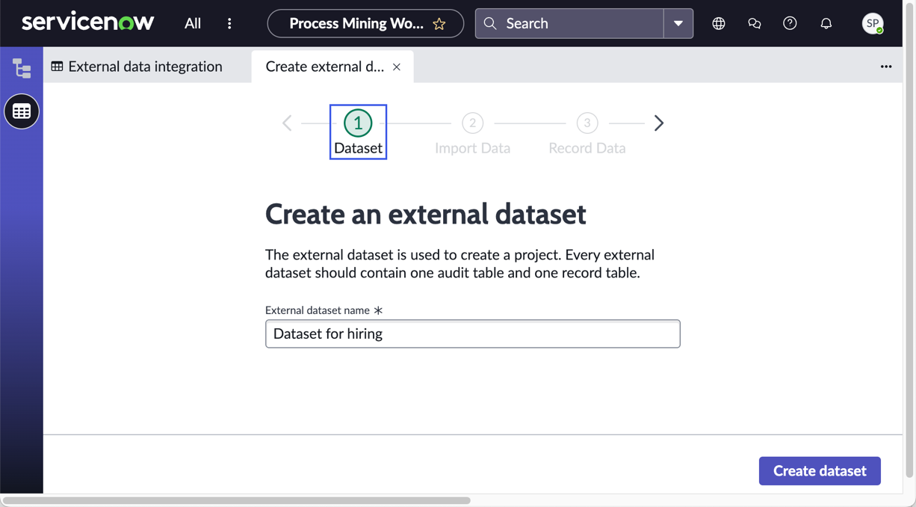Click the External dataset name label
916x507 pixels.
[318, 310]
